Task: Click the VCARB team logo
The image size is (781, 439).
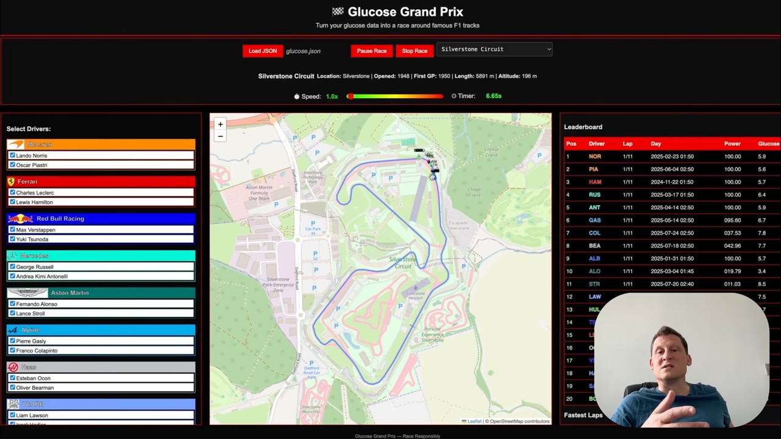Action: pyautogui.click(x=13, y=404)
